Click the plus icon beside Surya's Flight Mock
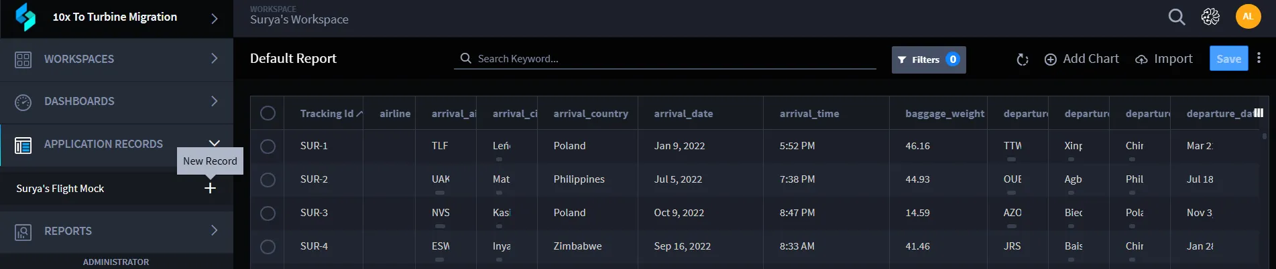Viewport: 1276px width, 269px height. pos(210,188)
